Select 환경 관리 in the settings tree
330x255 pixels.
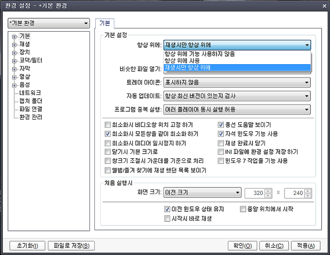coord(31,117)
